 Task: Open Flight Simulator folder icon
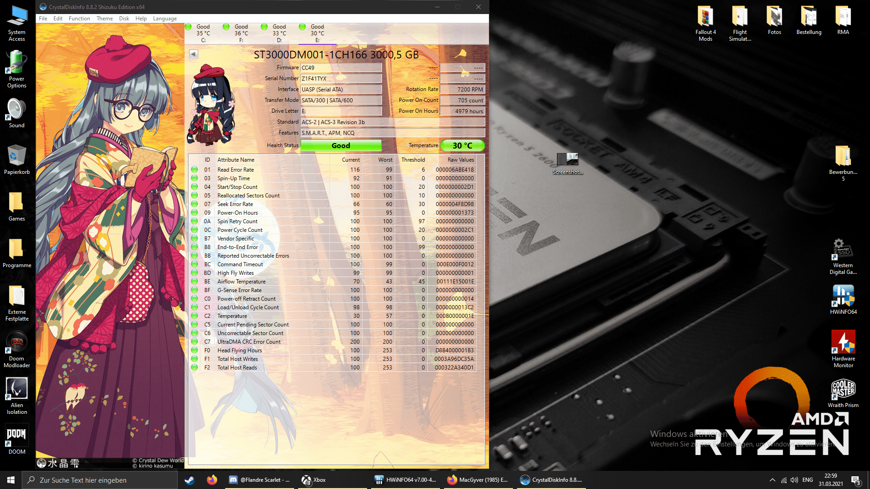point(740,24)
